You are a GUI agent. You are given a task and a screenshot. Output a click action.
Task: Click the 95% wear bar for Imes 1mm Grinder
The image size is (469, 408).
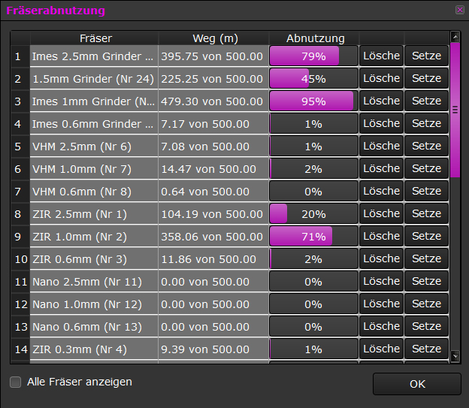[313, 101]
